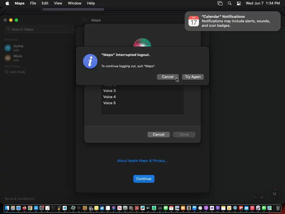Open Messages from the Dock
Viewport: 285px width, 214px height.
pos(166,208)
